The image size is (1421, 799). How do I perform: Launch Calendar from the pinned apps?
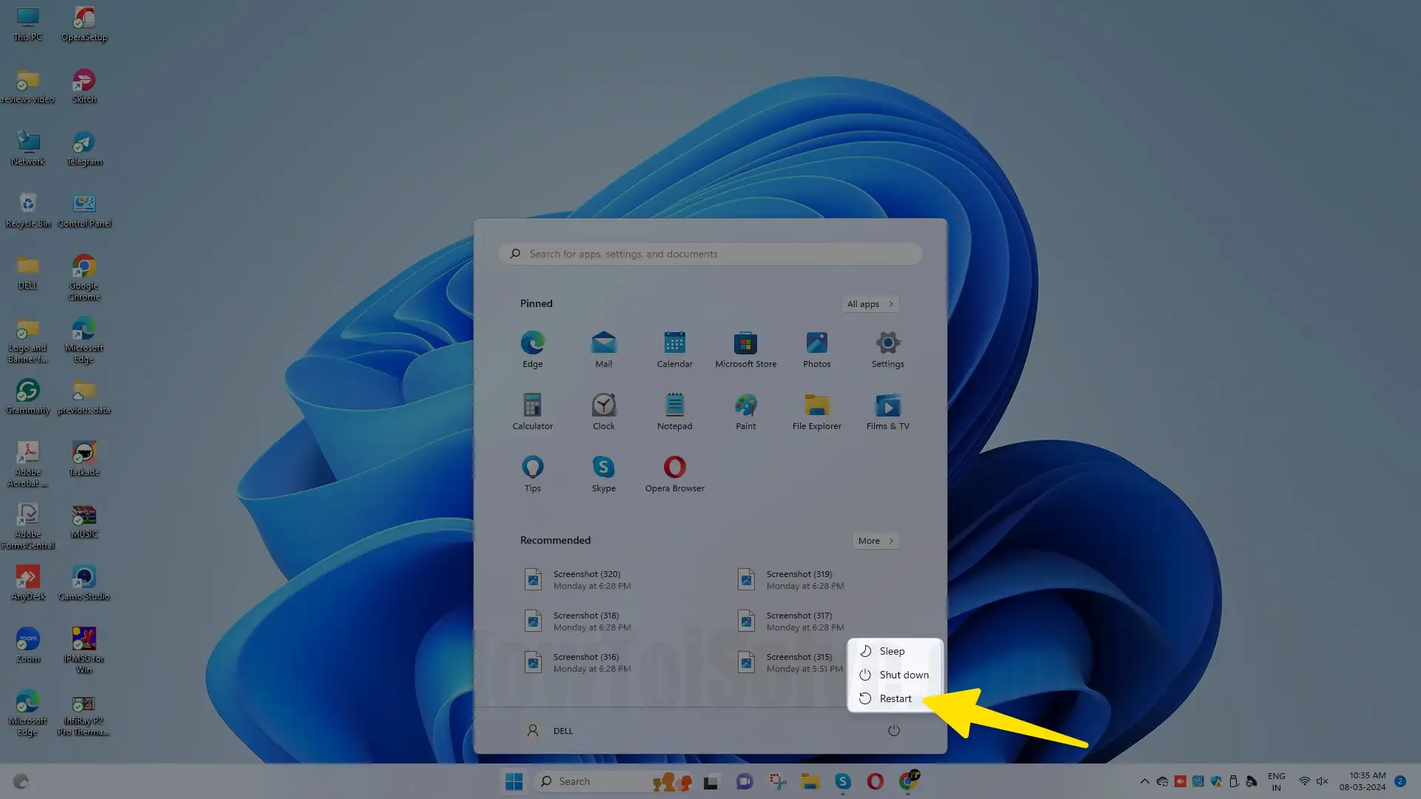[674, 350]
